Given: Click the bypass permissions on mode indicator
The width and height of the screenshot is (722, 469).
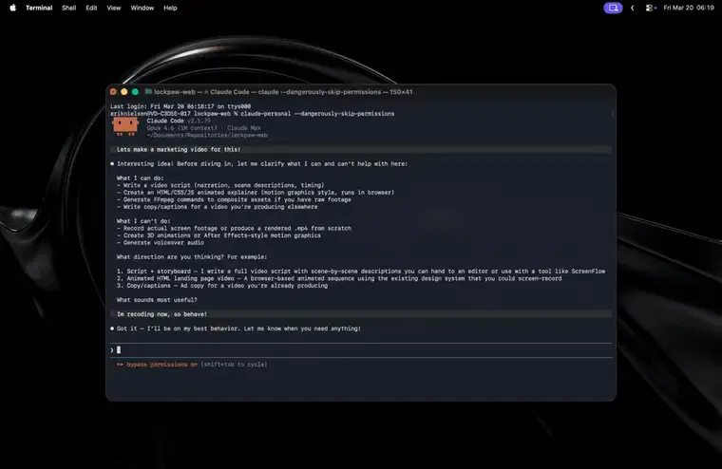Looking at the screenshot, I should 157,364.
